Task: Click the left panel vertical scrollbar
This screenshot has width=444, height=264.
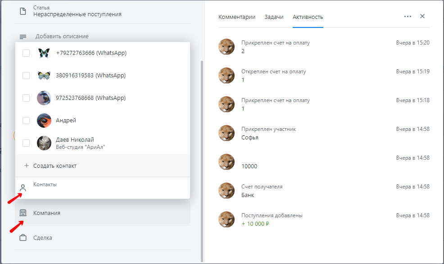Action: point(202,161)
